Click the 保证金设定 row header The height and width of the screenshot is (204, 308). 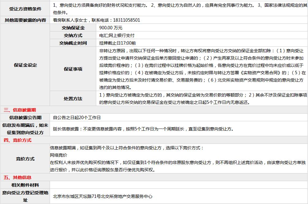point(25,65)
